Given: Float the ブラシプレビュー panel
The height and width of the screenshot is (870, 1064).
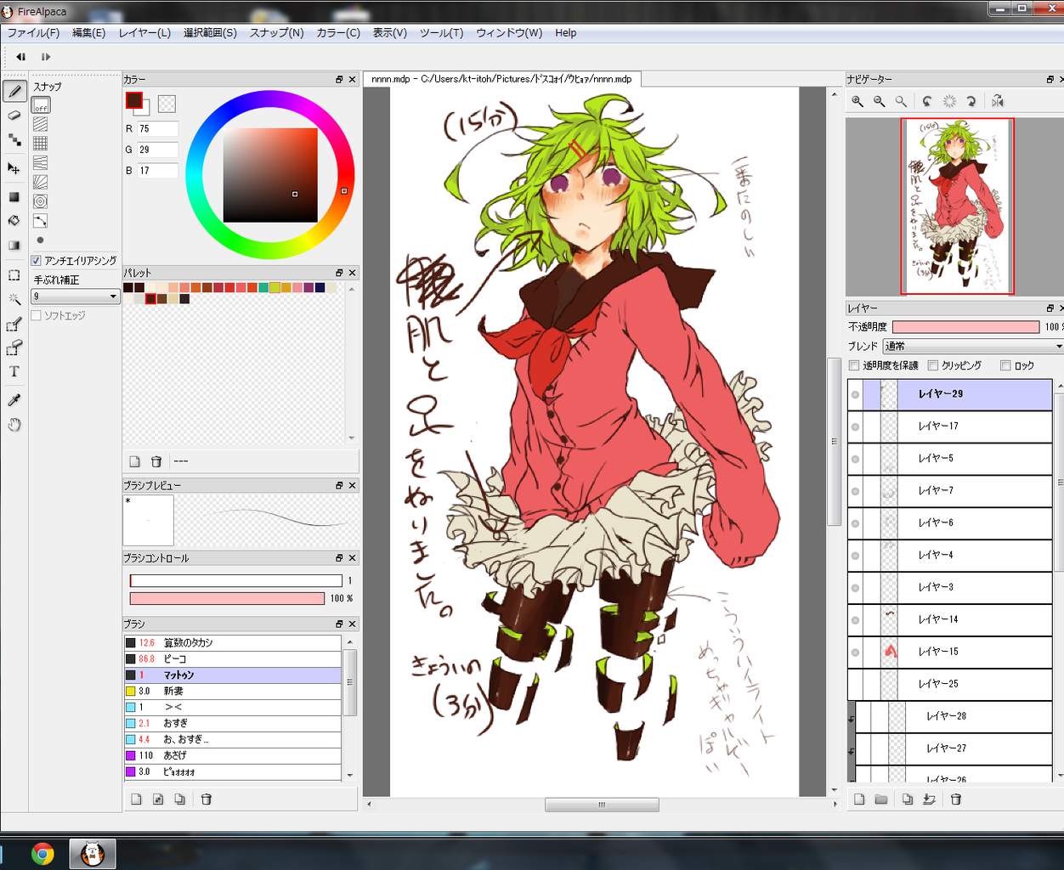Looking at the screenshot, I should click(339, 485).
